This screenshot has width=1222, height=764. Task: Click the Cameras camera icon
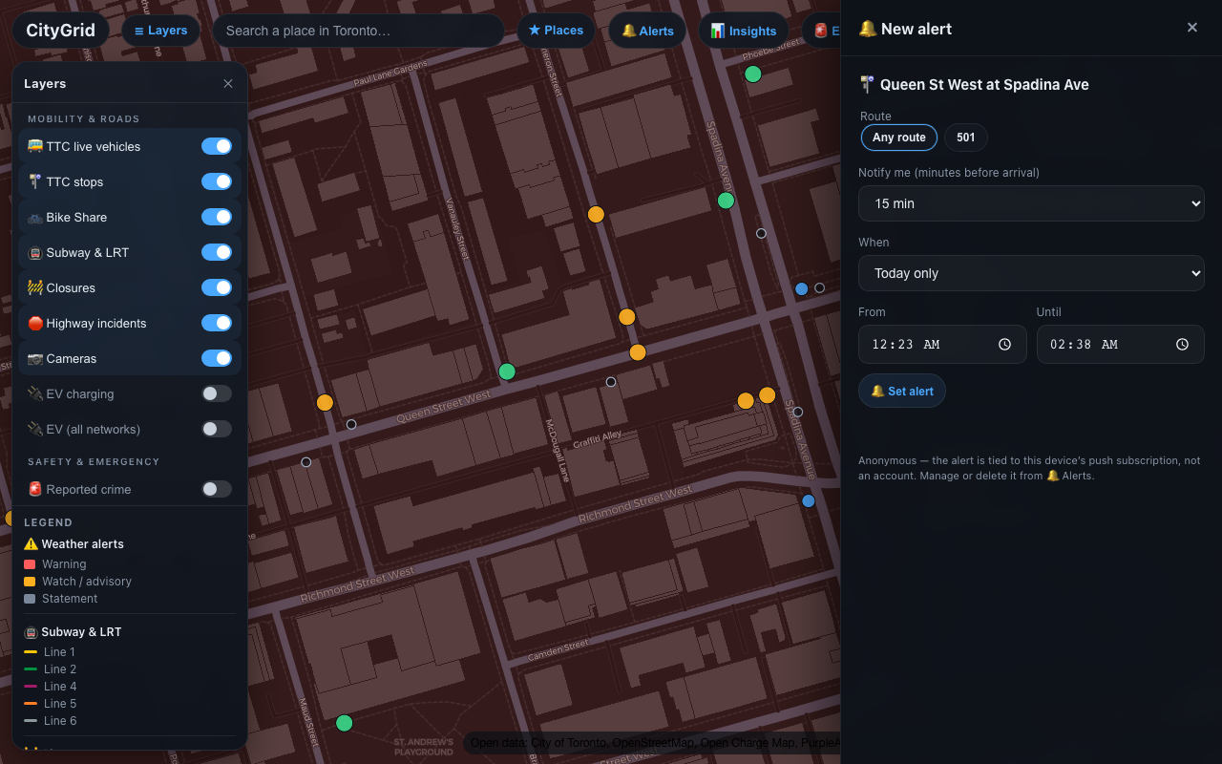coord(35,358)
